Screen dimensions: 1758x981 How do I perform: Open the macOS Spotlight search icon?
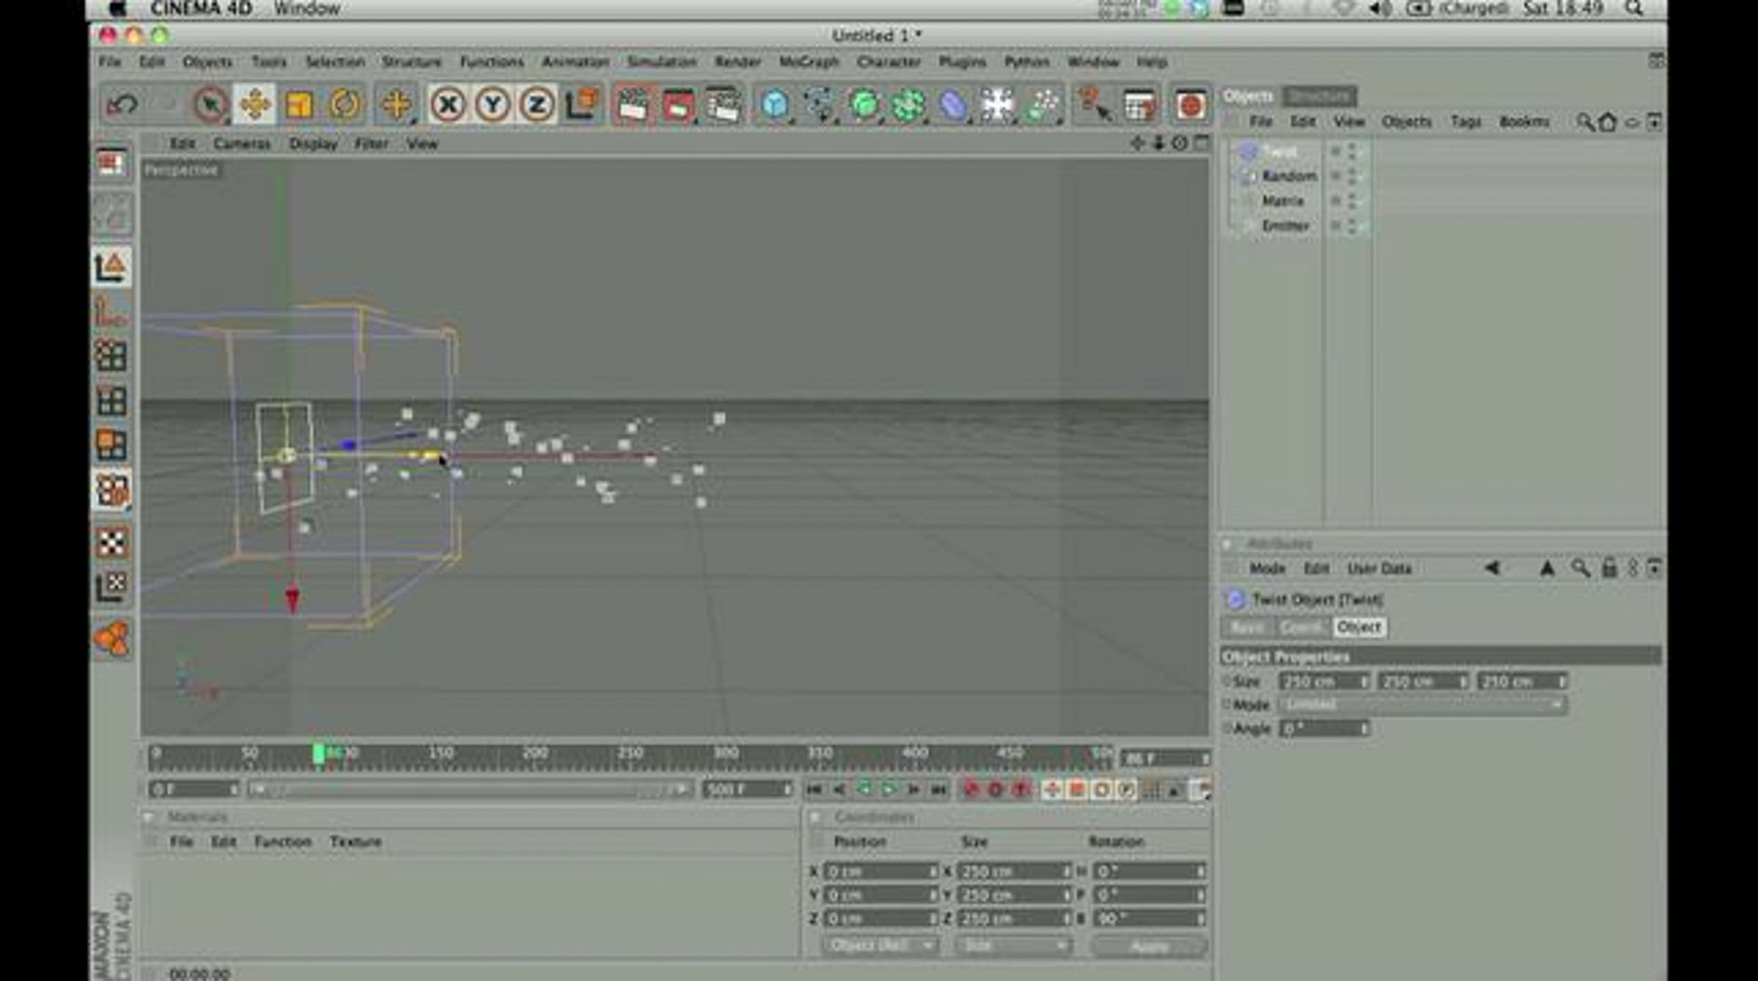click(x=1634, y=9)
